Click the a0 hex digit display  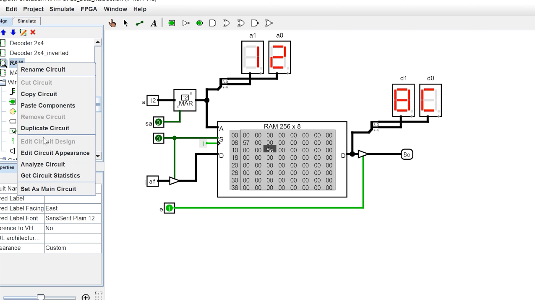coord(279,57)
